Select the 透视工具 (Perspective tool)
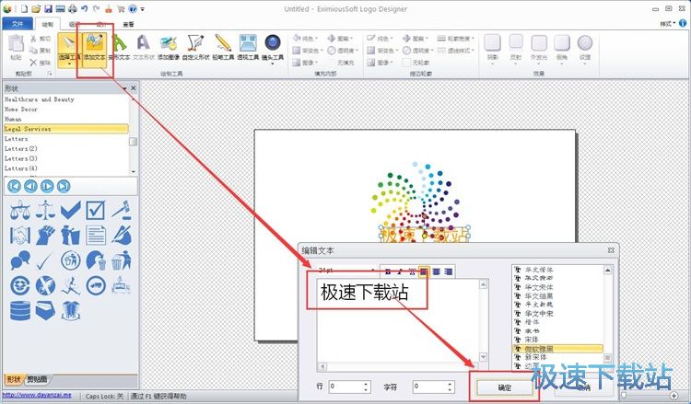691x404 pixels. [x=248, y=48]
